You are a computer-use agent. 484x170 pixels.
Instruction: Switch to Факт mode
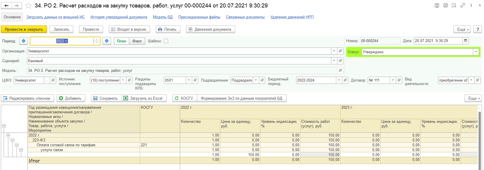[x=137, y=41]
